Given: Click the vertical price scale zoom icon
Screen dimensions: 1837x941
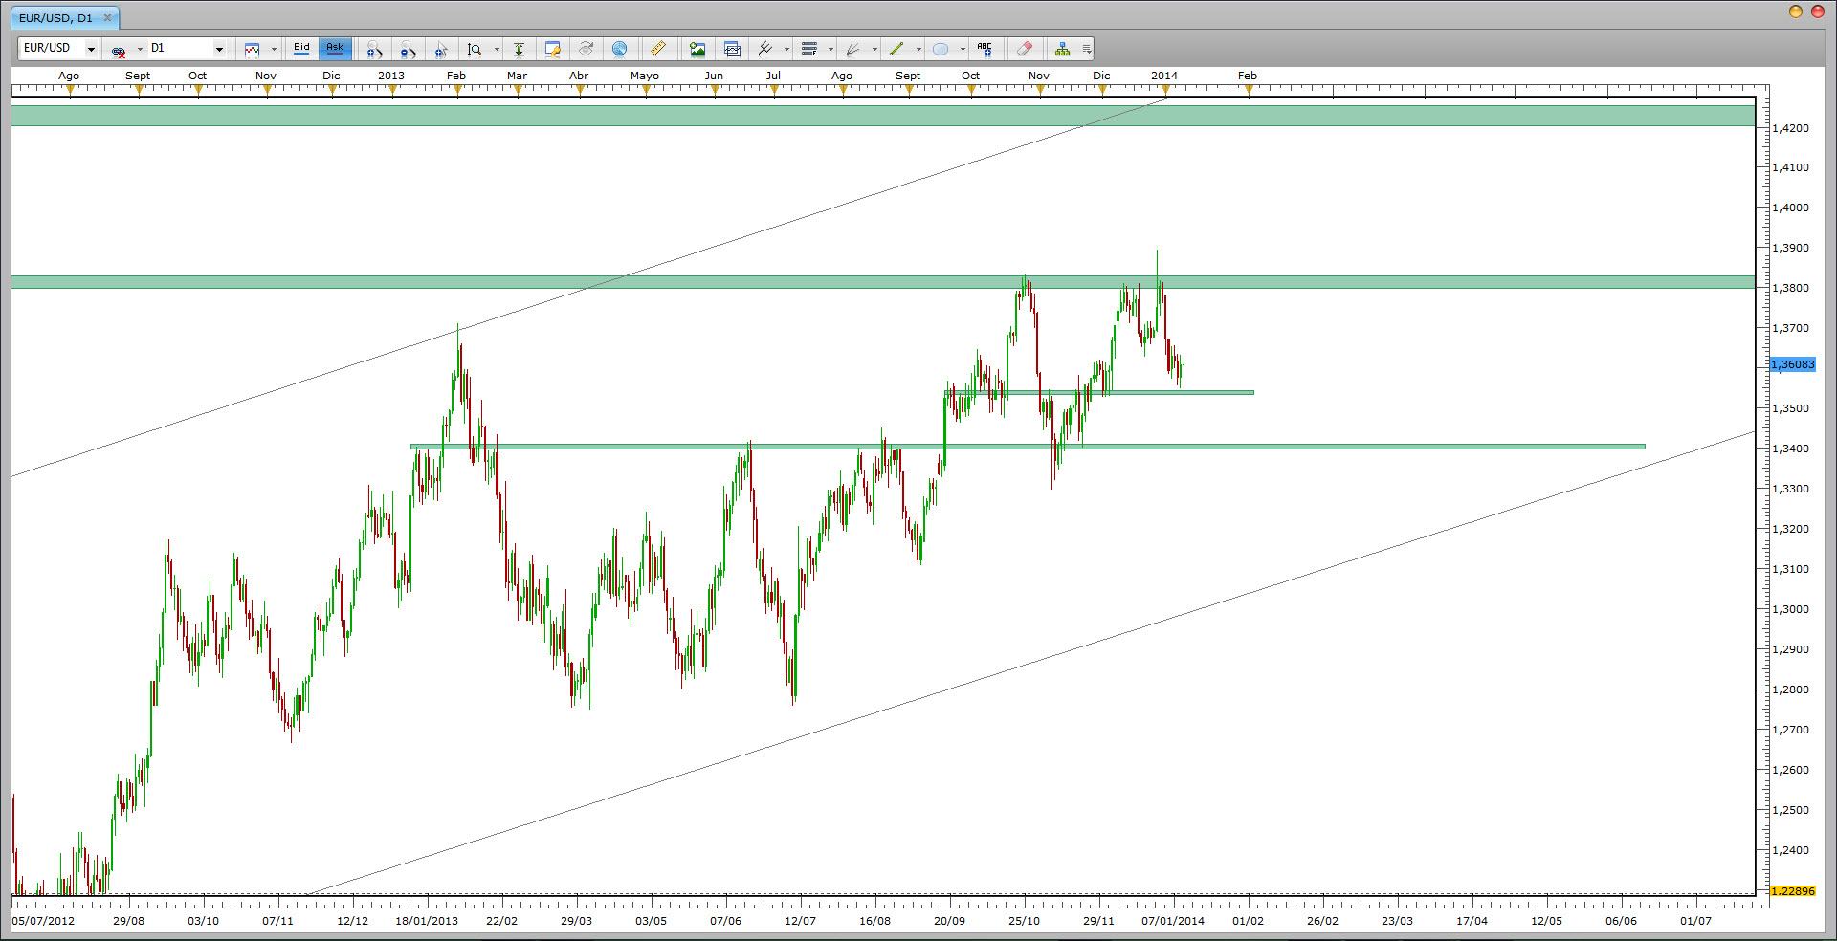Looking at the screenshot, I should (475, 49).
